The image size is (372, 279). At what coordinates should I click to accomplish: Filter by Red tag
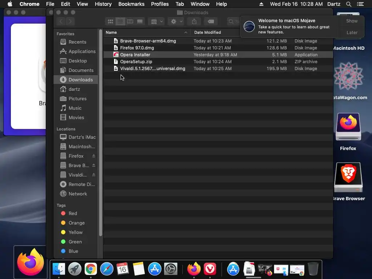point(76,213)
